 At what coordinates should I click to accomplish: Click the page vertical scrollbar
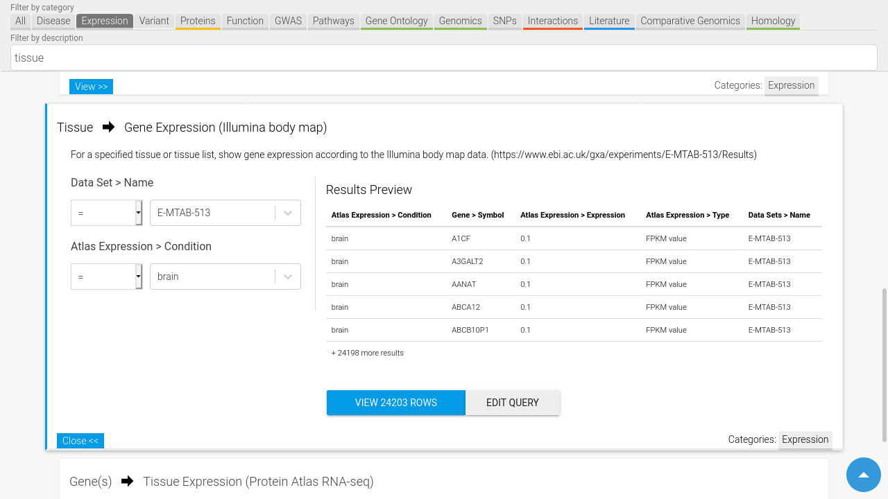[x=884, y=364]
